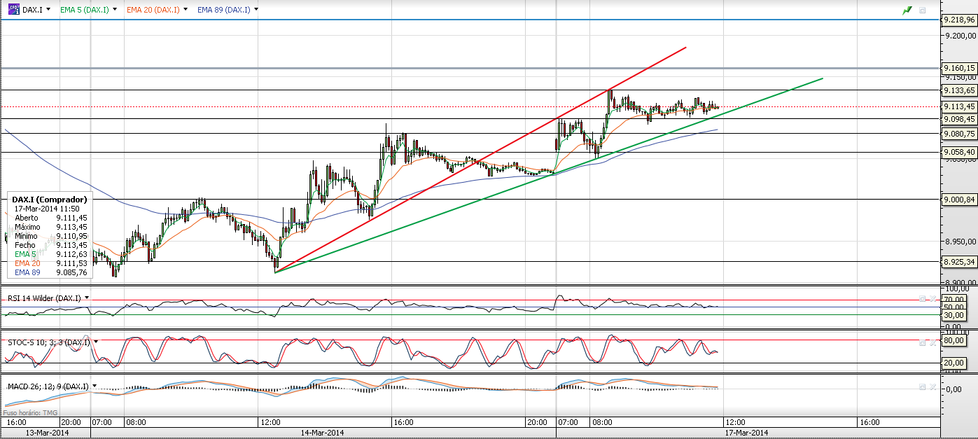Screen dimensions: 978x439
Task: Close the MACD indicator panel
Action: tap(933, 386)
